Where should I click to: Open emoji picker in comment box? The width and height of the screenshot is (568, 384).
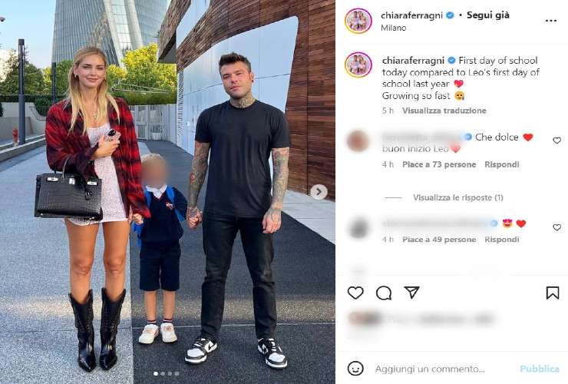355,369
